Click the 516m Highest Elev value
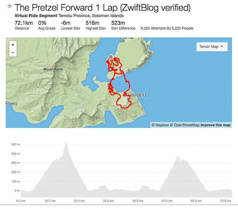The height and width of the screenshot is (209, 238). (x=92, y=23)
